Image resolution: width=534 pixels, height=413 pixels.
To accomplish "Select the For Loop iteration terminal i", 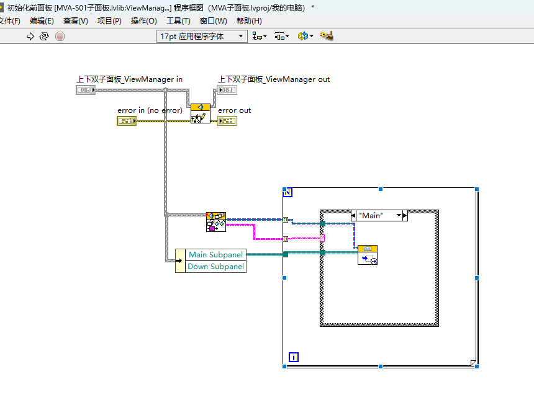I will pos(294,357).
